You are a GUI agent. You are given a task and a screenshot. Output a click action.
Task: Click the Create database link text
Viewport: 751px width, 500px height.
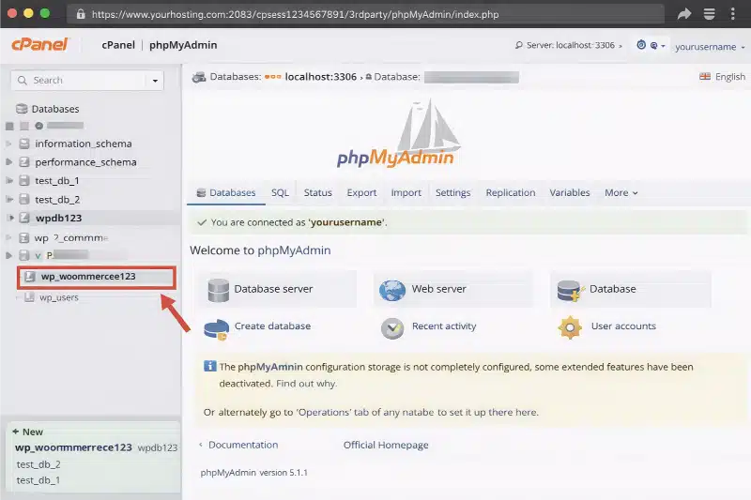point(272,326)
